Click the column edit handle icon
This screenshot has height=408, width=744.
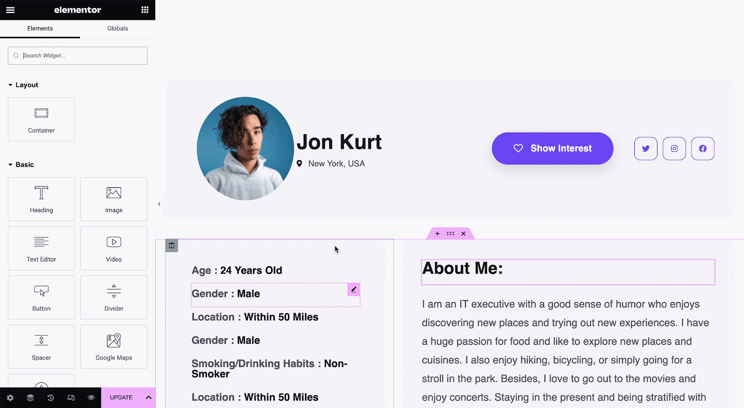click(x=172, y=246)
